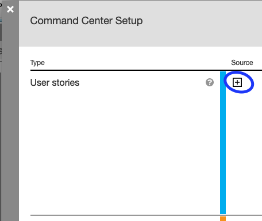
Task: Click the black underline beneath column headers
Action: point(146,70)
